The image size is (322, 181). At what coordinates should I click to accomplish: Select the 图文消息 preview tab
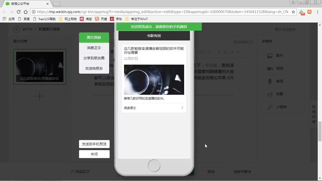coord(94,37)
